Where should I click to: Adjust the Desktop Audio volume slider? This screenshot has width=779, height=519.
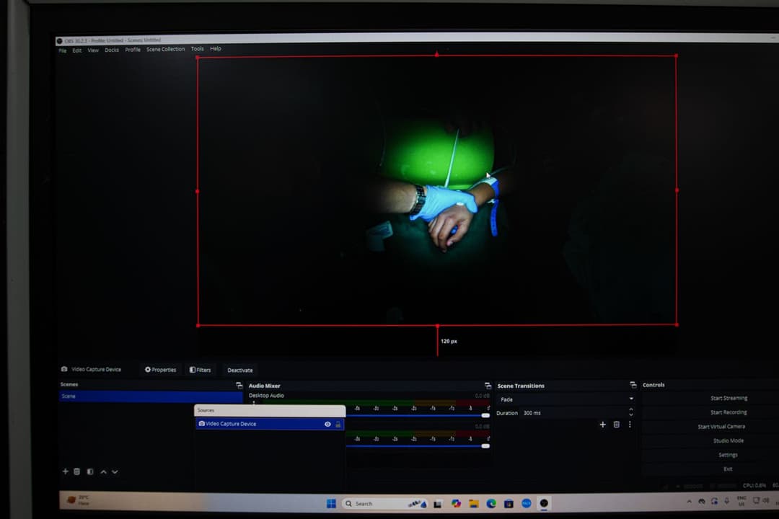485,415
